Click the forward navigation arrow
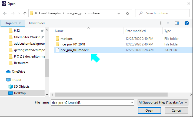Viewport: 193px width, 117px height. tap(13, 13)
